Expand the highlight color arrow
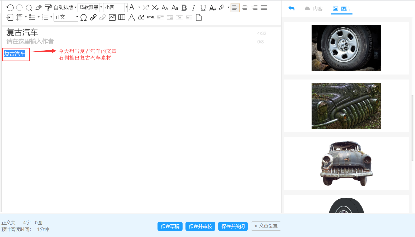The image size is (415, 237). point(228,7)
